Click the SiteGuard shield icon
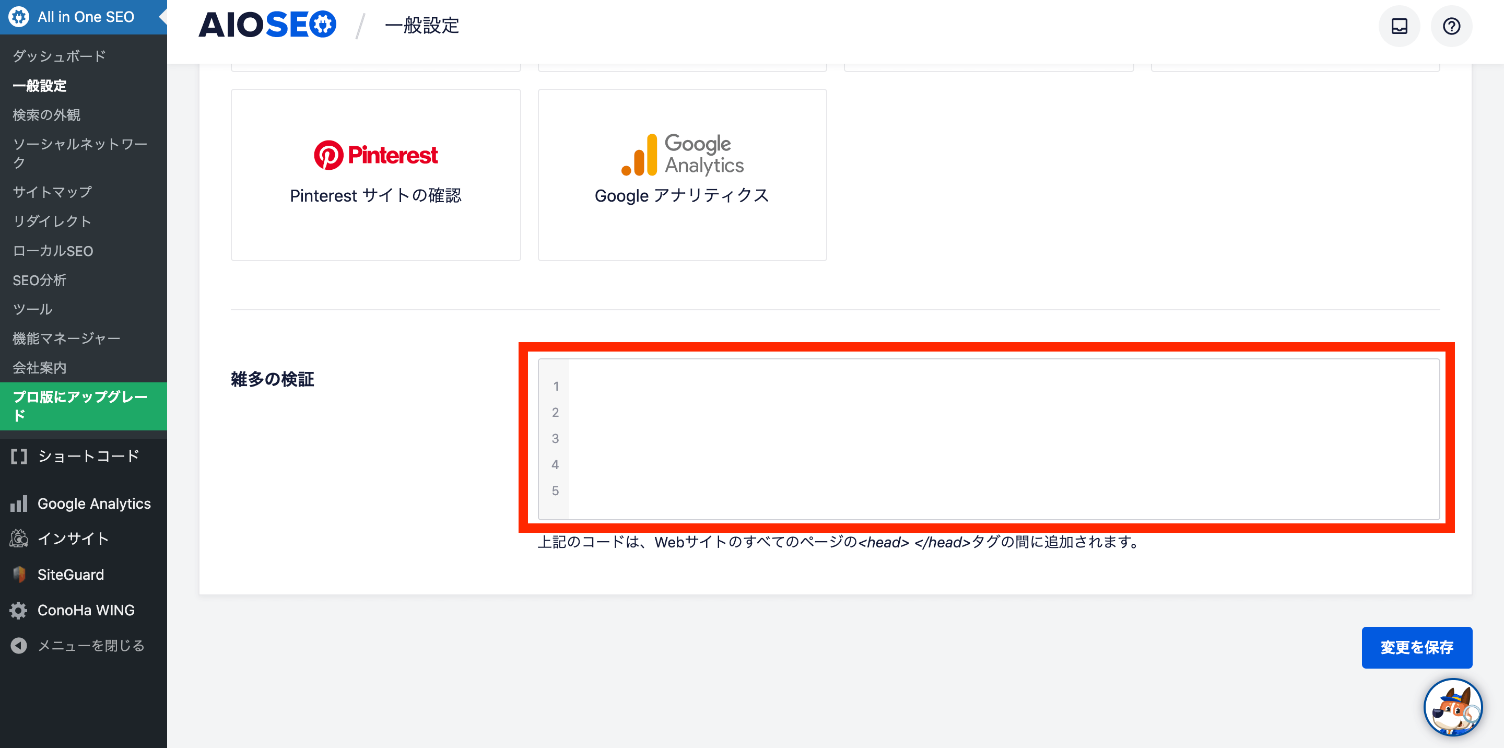 click(x=19, y=575)
